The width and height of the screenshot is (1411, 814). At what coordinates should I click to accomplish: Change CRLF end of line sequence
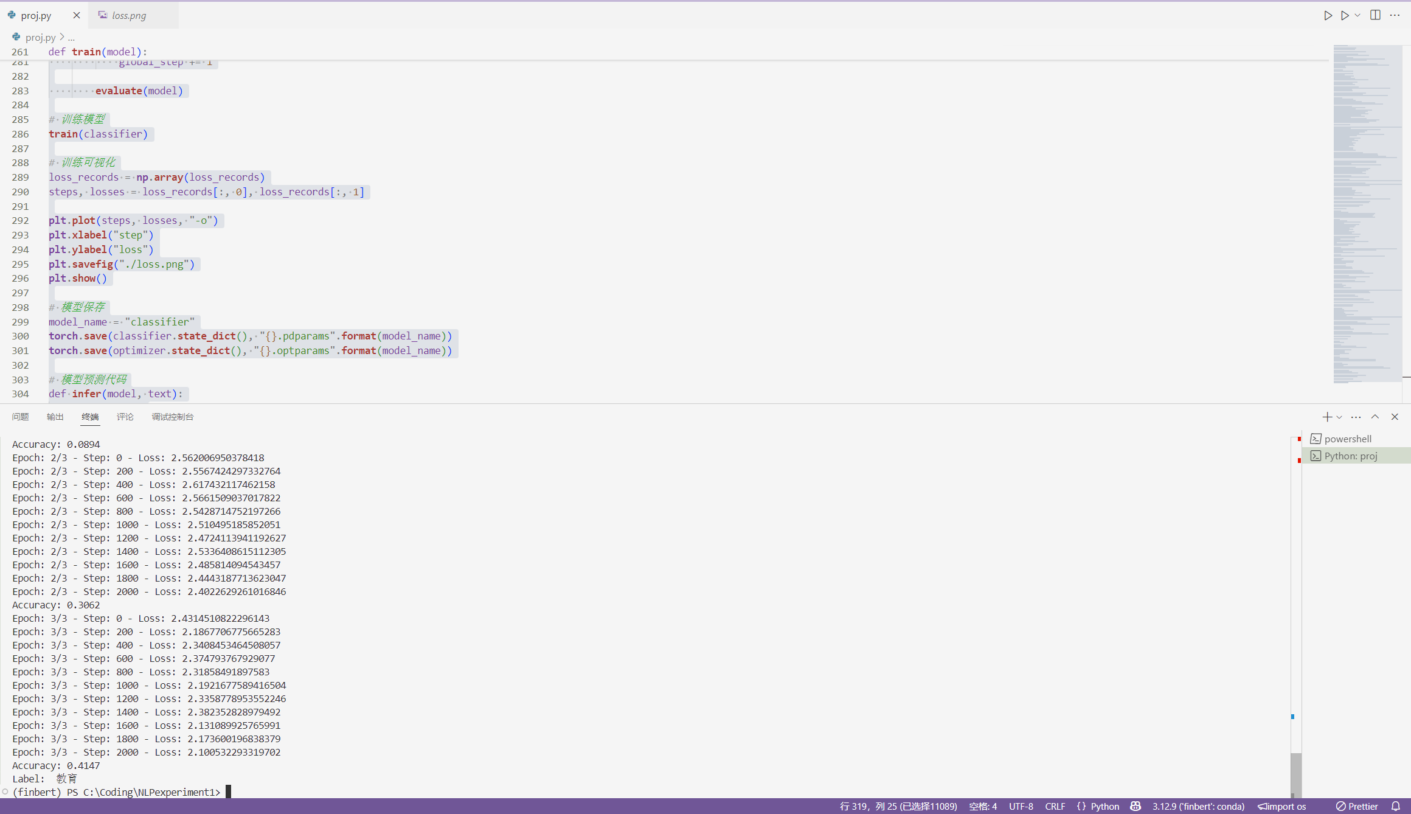click(1055, 806)
